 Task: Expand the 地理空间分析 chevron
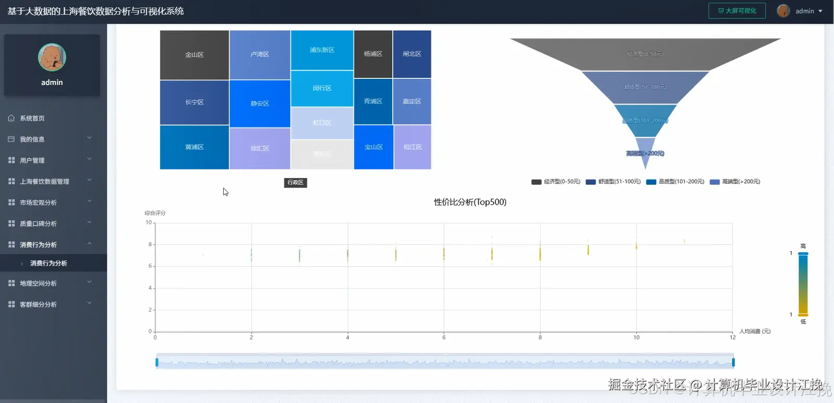pos(89,282)
